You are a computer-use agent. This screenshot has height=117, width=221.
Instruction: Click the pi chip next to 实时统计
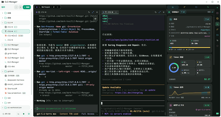coord(183,12)
